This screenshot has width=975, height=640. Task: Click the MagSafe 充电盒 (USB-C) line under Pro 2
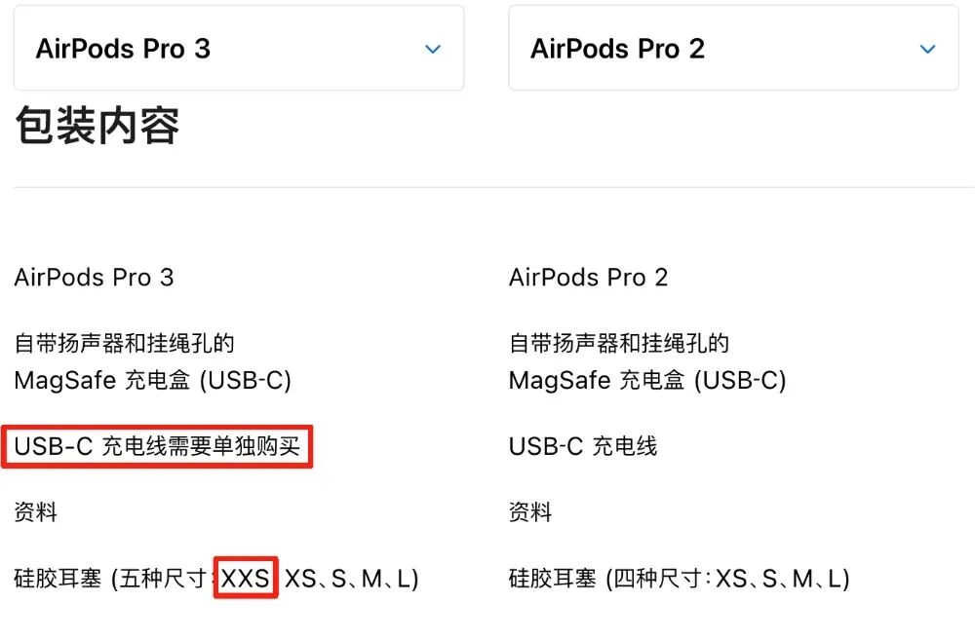(646, 381)
